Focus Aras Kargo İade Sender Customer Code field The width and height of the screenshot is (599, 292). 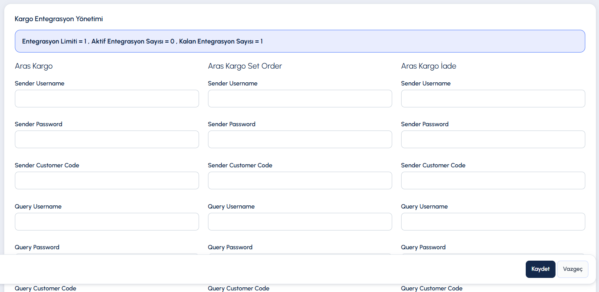[493, 181]
